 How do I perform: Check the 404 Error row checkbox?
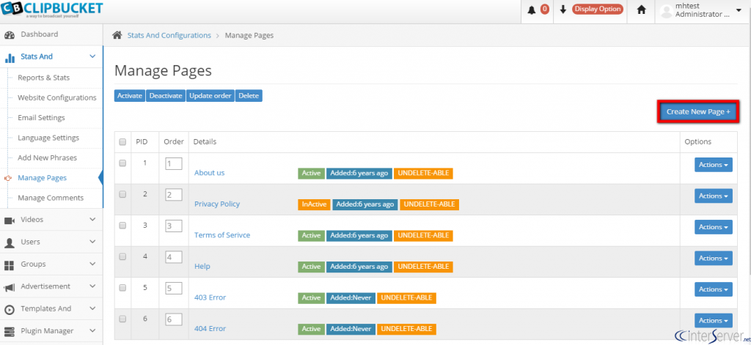pyautogui.click(x=122, y=319)
